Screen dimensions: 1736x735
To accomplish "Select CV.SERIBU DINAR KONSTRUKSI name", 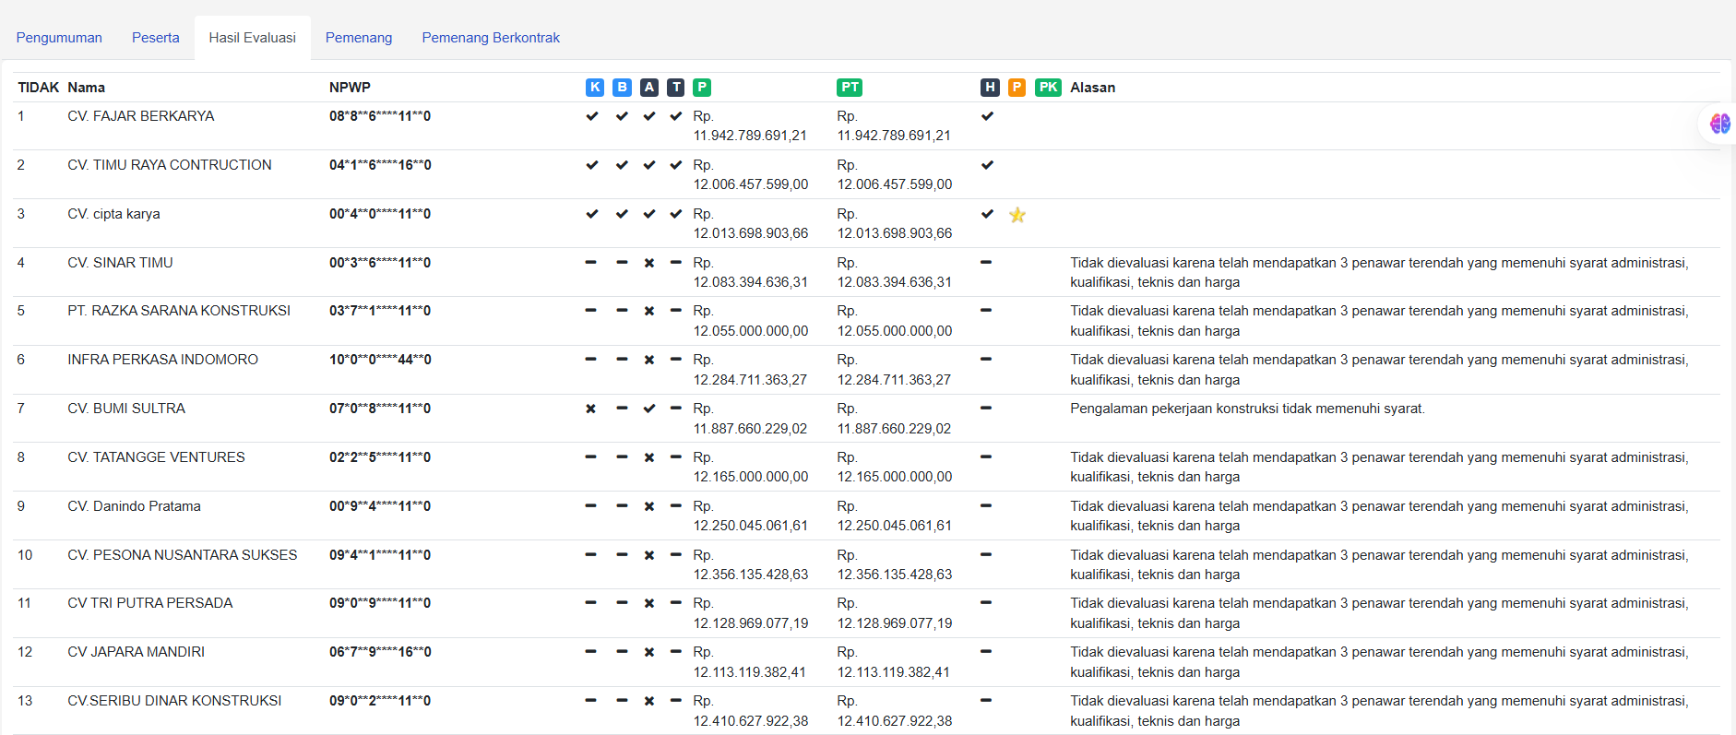I will pyautogui.click(x=174, y=701).
